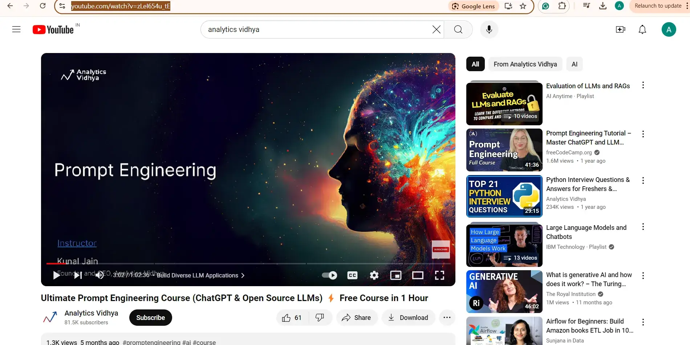Open player settings gear
The height and width of the screenshot is (345, 690).
[374, 275]
